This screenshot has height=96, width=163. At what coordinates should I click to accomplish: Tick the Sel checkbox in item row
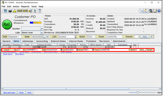135,47
